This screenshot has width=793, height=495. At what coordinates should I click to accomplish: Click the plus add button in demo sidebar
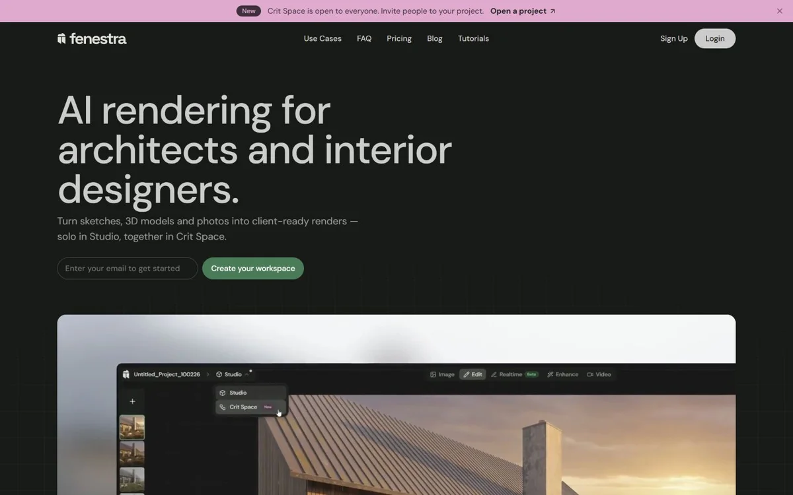[x=132, y=401]
